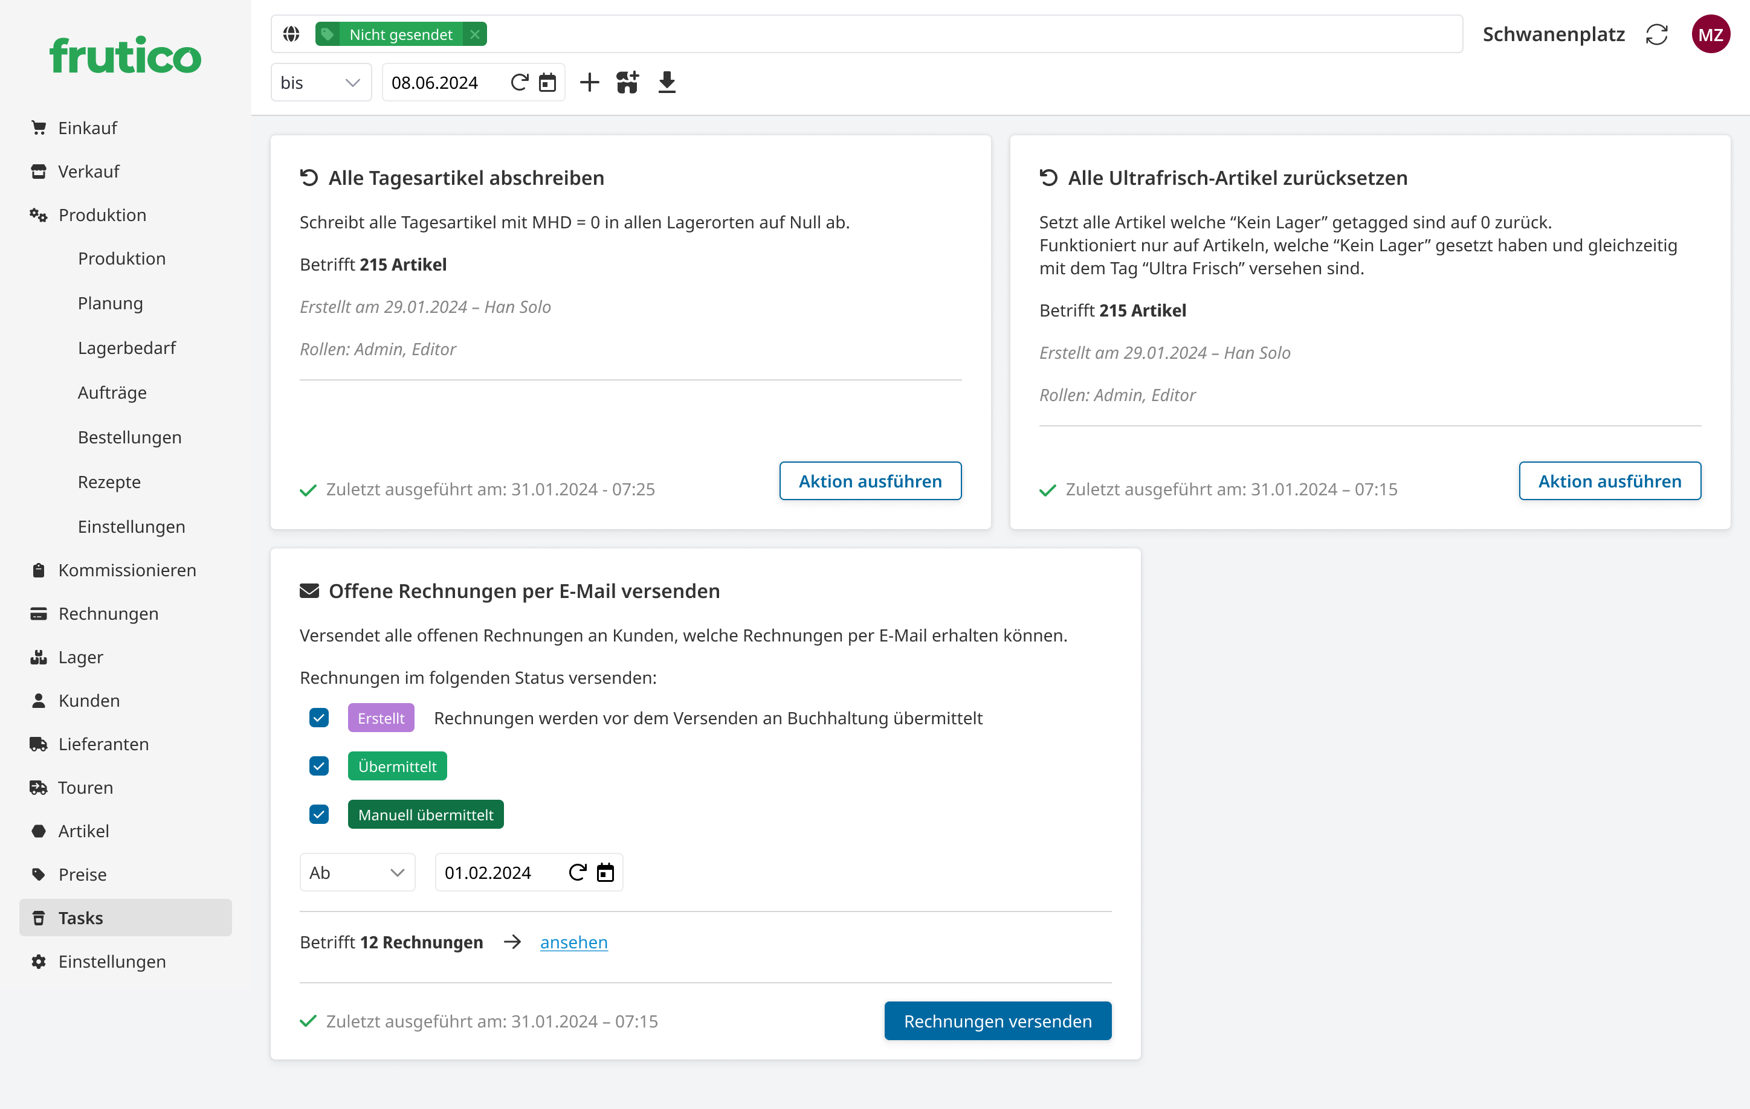
Task: Open the calendar picker for 08.06.2024
Action: point(547,82)
